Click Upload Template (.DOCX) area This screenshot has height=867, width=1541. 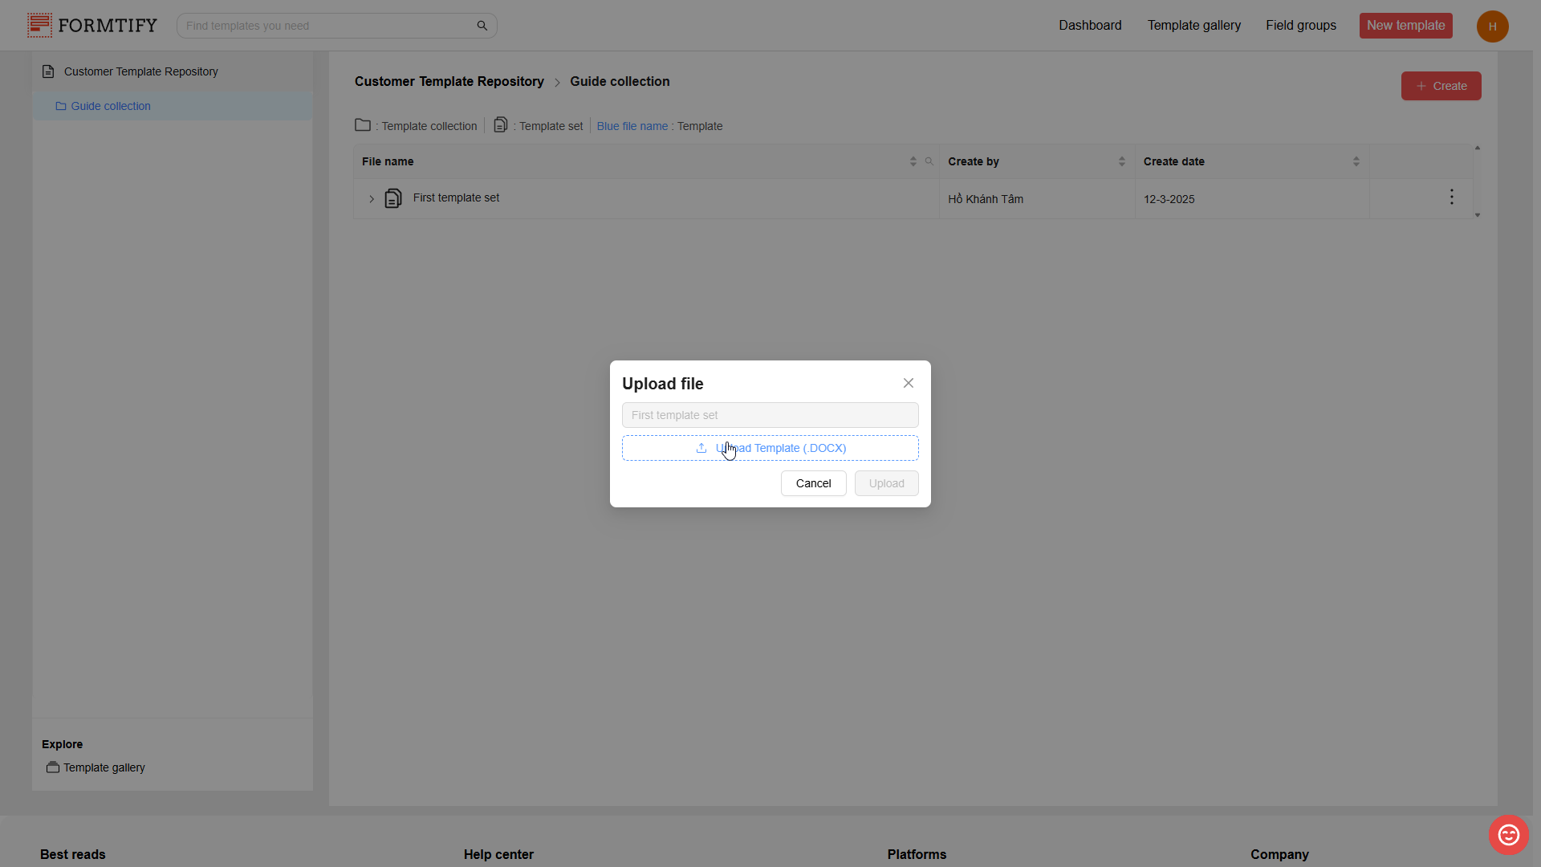point(770,448)
